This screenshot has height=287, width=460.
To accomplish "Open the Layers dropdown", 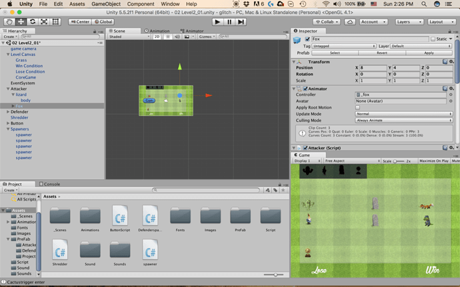I will click(409, 22).
